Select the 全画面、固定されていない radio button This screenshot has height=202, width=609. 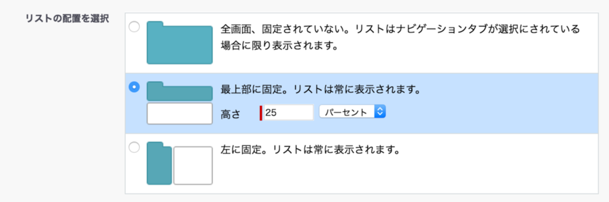point(134,27)
